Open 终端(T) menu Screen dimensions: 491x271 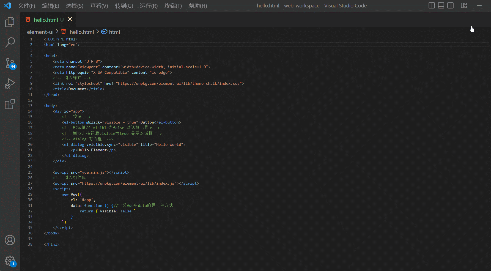click(173, 6)
